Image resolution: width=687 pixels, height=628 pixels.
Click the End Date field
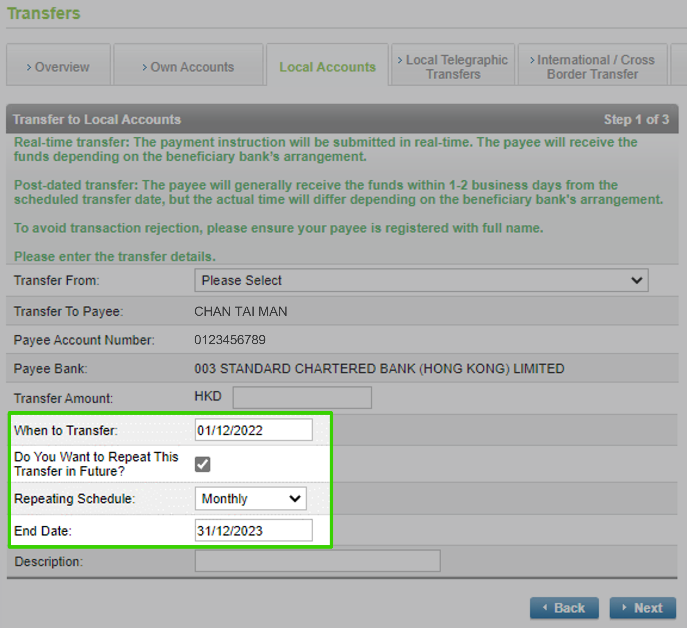253,530
